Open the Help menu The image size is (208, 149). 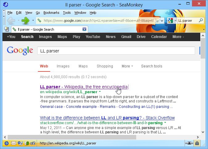tap(93, 13)
